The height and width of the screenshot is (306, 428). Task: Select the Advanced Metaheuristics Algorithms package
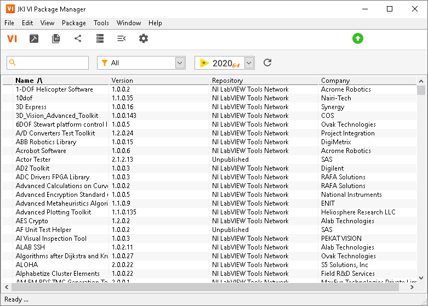[210, 203]
